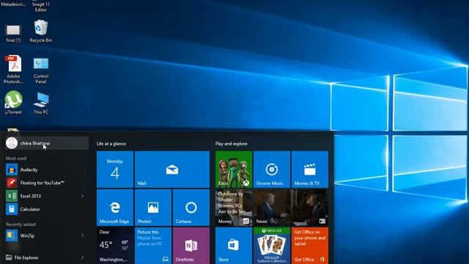The image size is (469, 264).
Task: Open the News tile
Action: pyautogui.click(x=291, y=208)
